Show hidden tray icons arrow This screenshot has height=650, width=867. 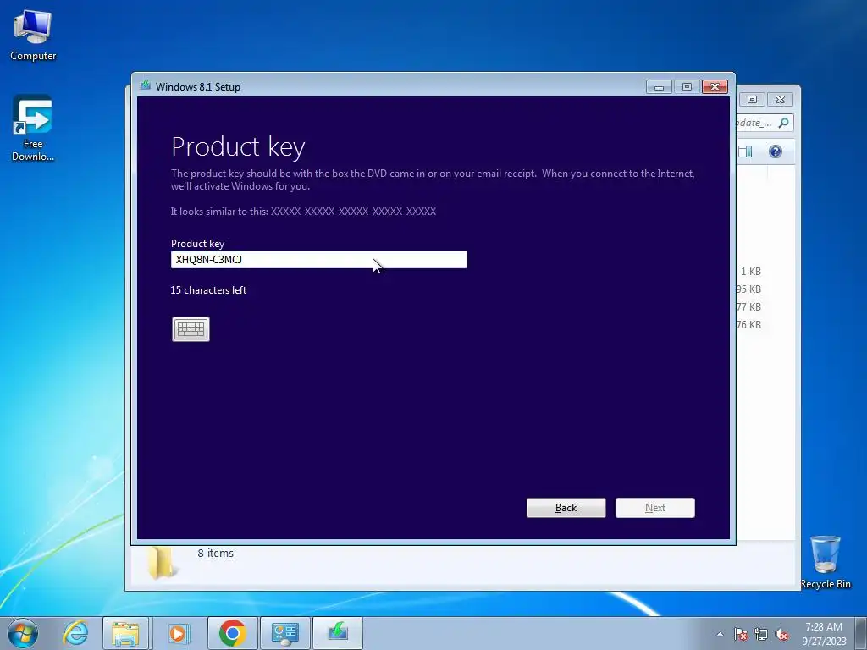pyautogui.click(x=720, y=634)
